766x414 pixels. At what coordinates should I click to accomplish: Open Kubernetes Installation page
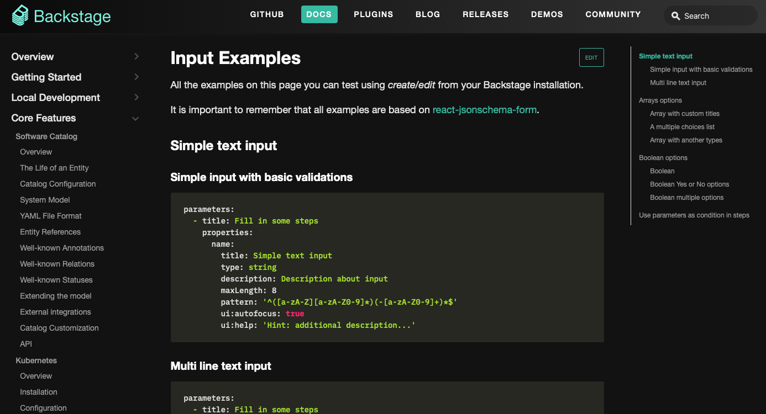[39, 392]
